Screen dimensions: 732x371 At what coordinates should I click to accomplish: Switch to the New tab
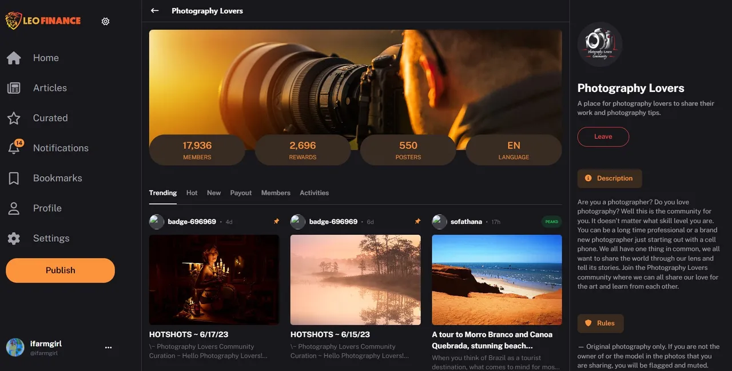214,193
